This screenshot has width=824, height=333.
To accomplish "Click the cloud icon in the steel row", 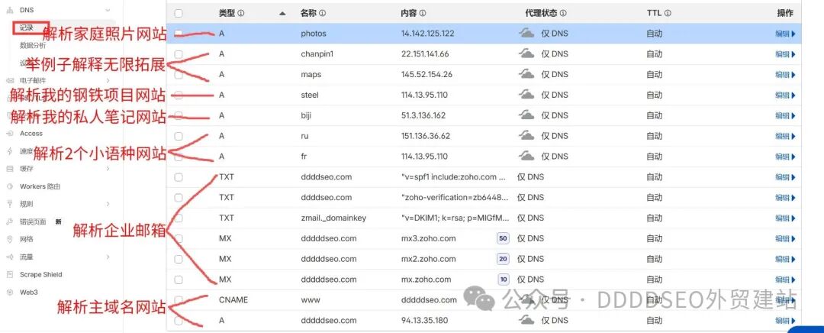I will point(526,95).
